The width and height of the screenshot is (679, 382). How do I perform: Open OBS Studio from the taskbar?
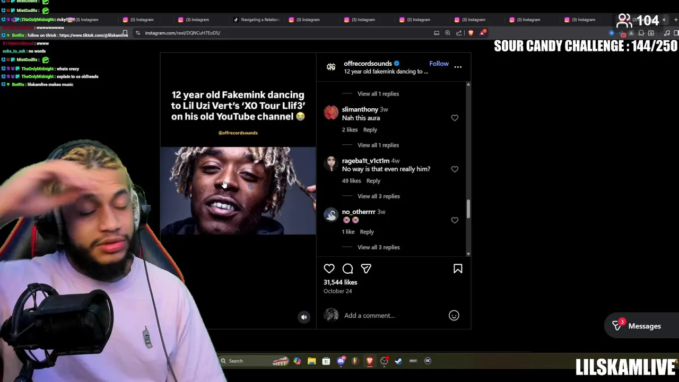[x=384, y=361]
